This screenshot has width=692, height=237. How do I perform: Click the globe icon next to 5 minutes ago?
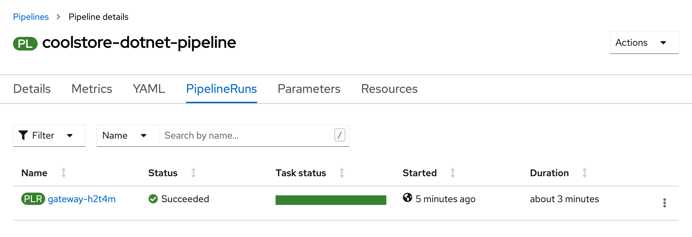point(408,197)
